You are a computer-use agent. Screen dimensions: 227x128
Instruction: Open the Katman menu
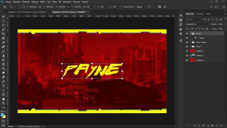pos(35,2)
